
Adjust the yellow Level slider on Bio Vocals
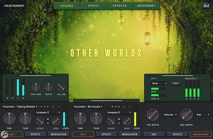click(135, 115)
